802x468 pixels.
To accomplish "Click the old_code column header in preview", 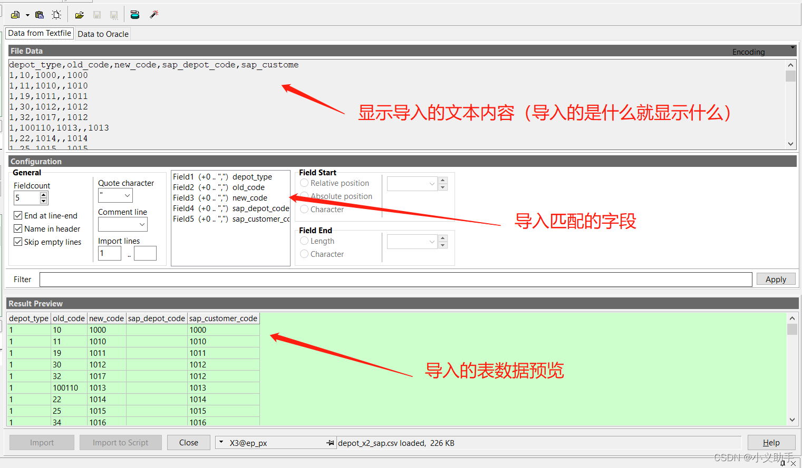I will click(69, 318).
